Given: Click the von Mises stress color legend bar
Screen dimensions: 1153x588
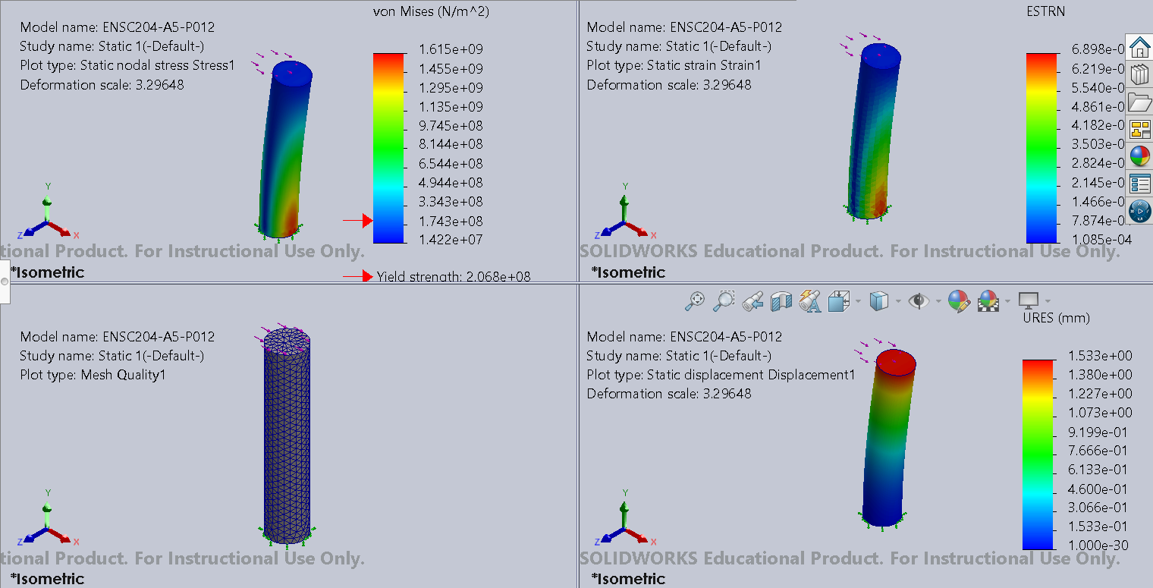Looking at the screenshot, I should point(388,147).
